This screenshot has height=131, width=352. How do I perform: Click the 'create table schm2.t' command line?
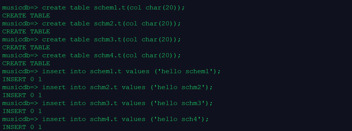tap(111, 23)
